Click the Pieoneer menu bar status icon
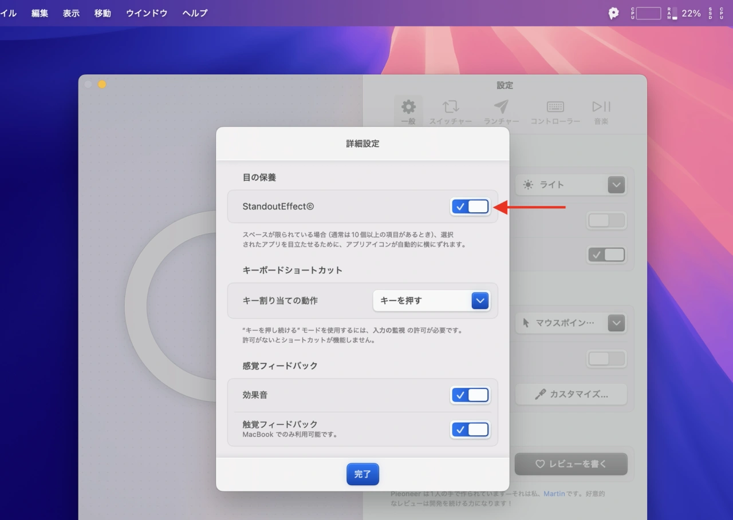 [613, 13]
